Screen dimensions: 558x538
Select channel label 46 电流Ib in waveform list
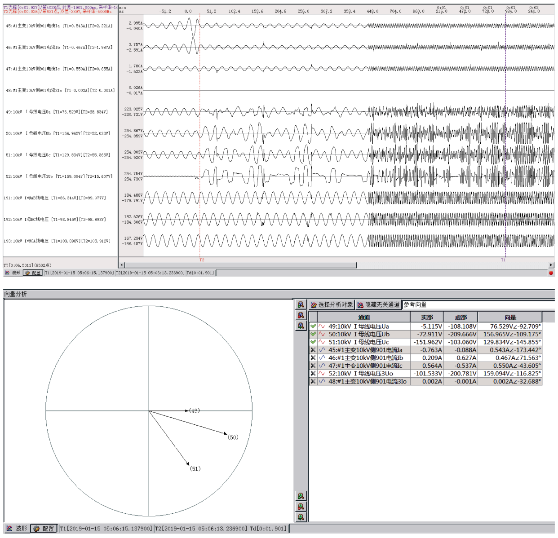pos(59,48)
